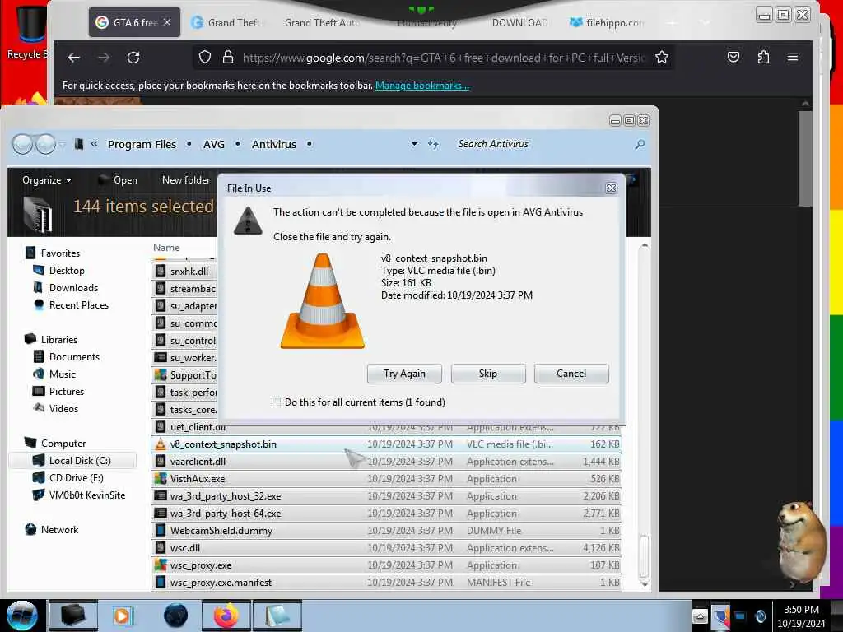Click the search magnifier icon in Explorer

[640, 144]
